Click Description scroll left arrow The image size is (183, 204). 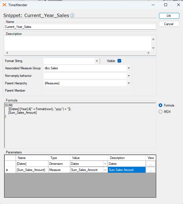coord(7,53)
